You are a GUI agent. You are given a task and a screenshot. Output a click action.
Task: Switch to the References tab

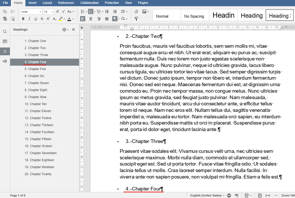click(x=66, y=3)
